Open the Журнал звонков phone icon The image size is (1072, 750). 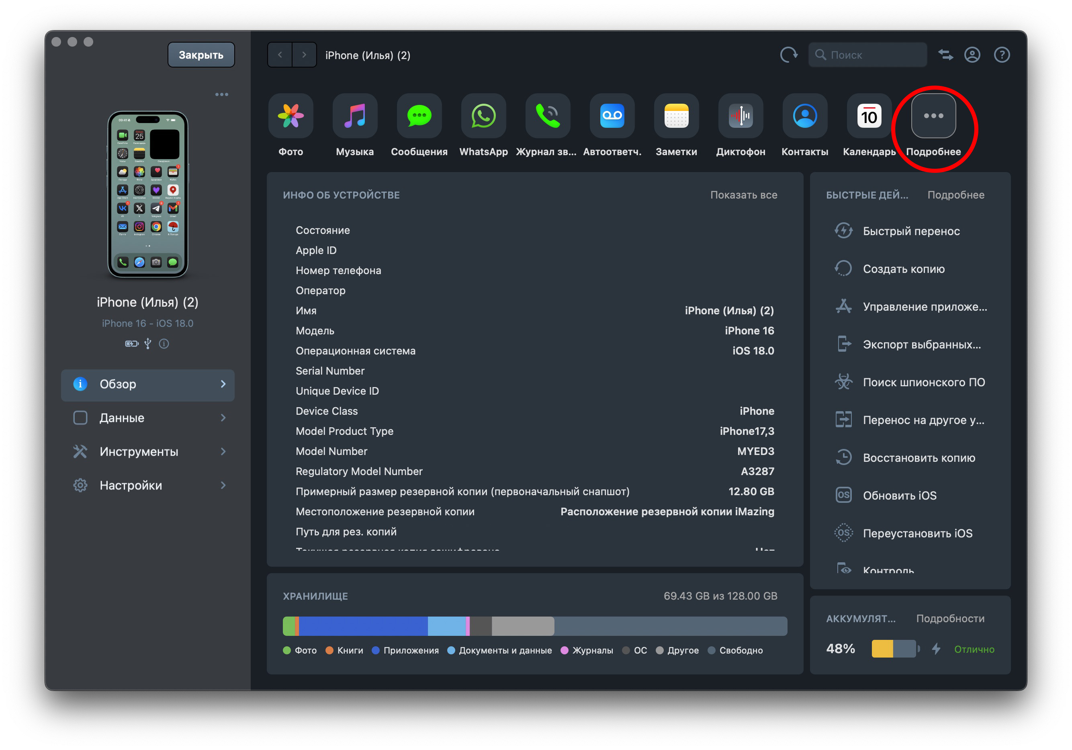point(548,115)
